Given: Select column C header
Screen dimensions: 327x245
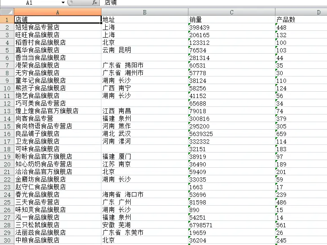Looking at the screenshot, I should point(232,12).
